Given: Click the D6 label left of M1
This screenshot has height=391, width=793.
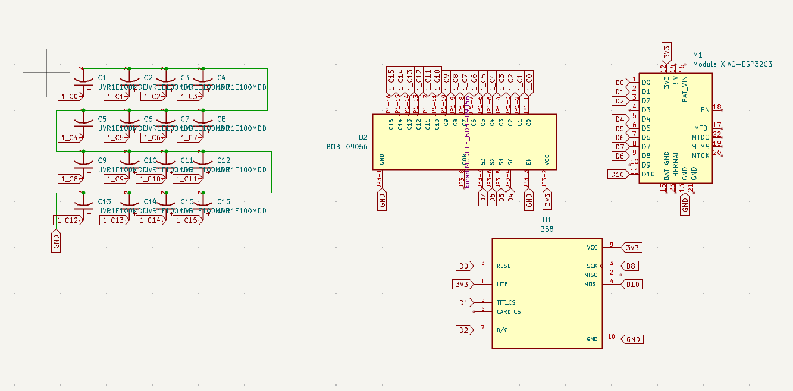Looking at the screenshot, I should coord(620,137).
